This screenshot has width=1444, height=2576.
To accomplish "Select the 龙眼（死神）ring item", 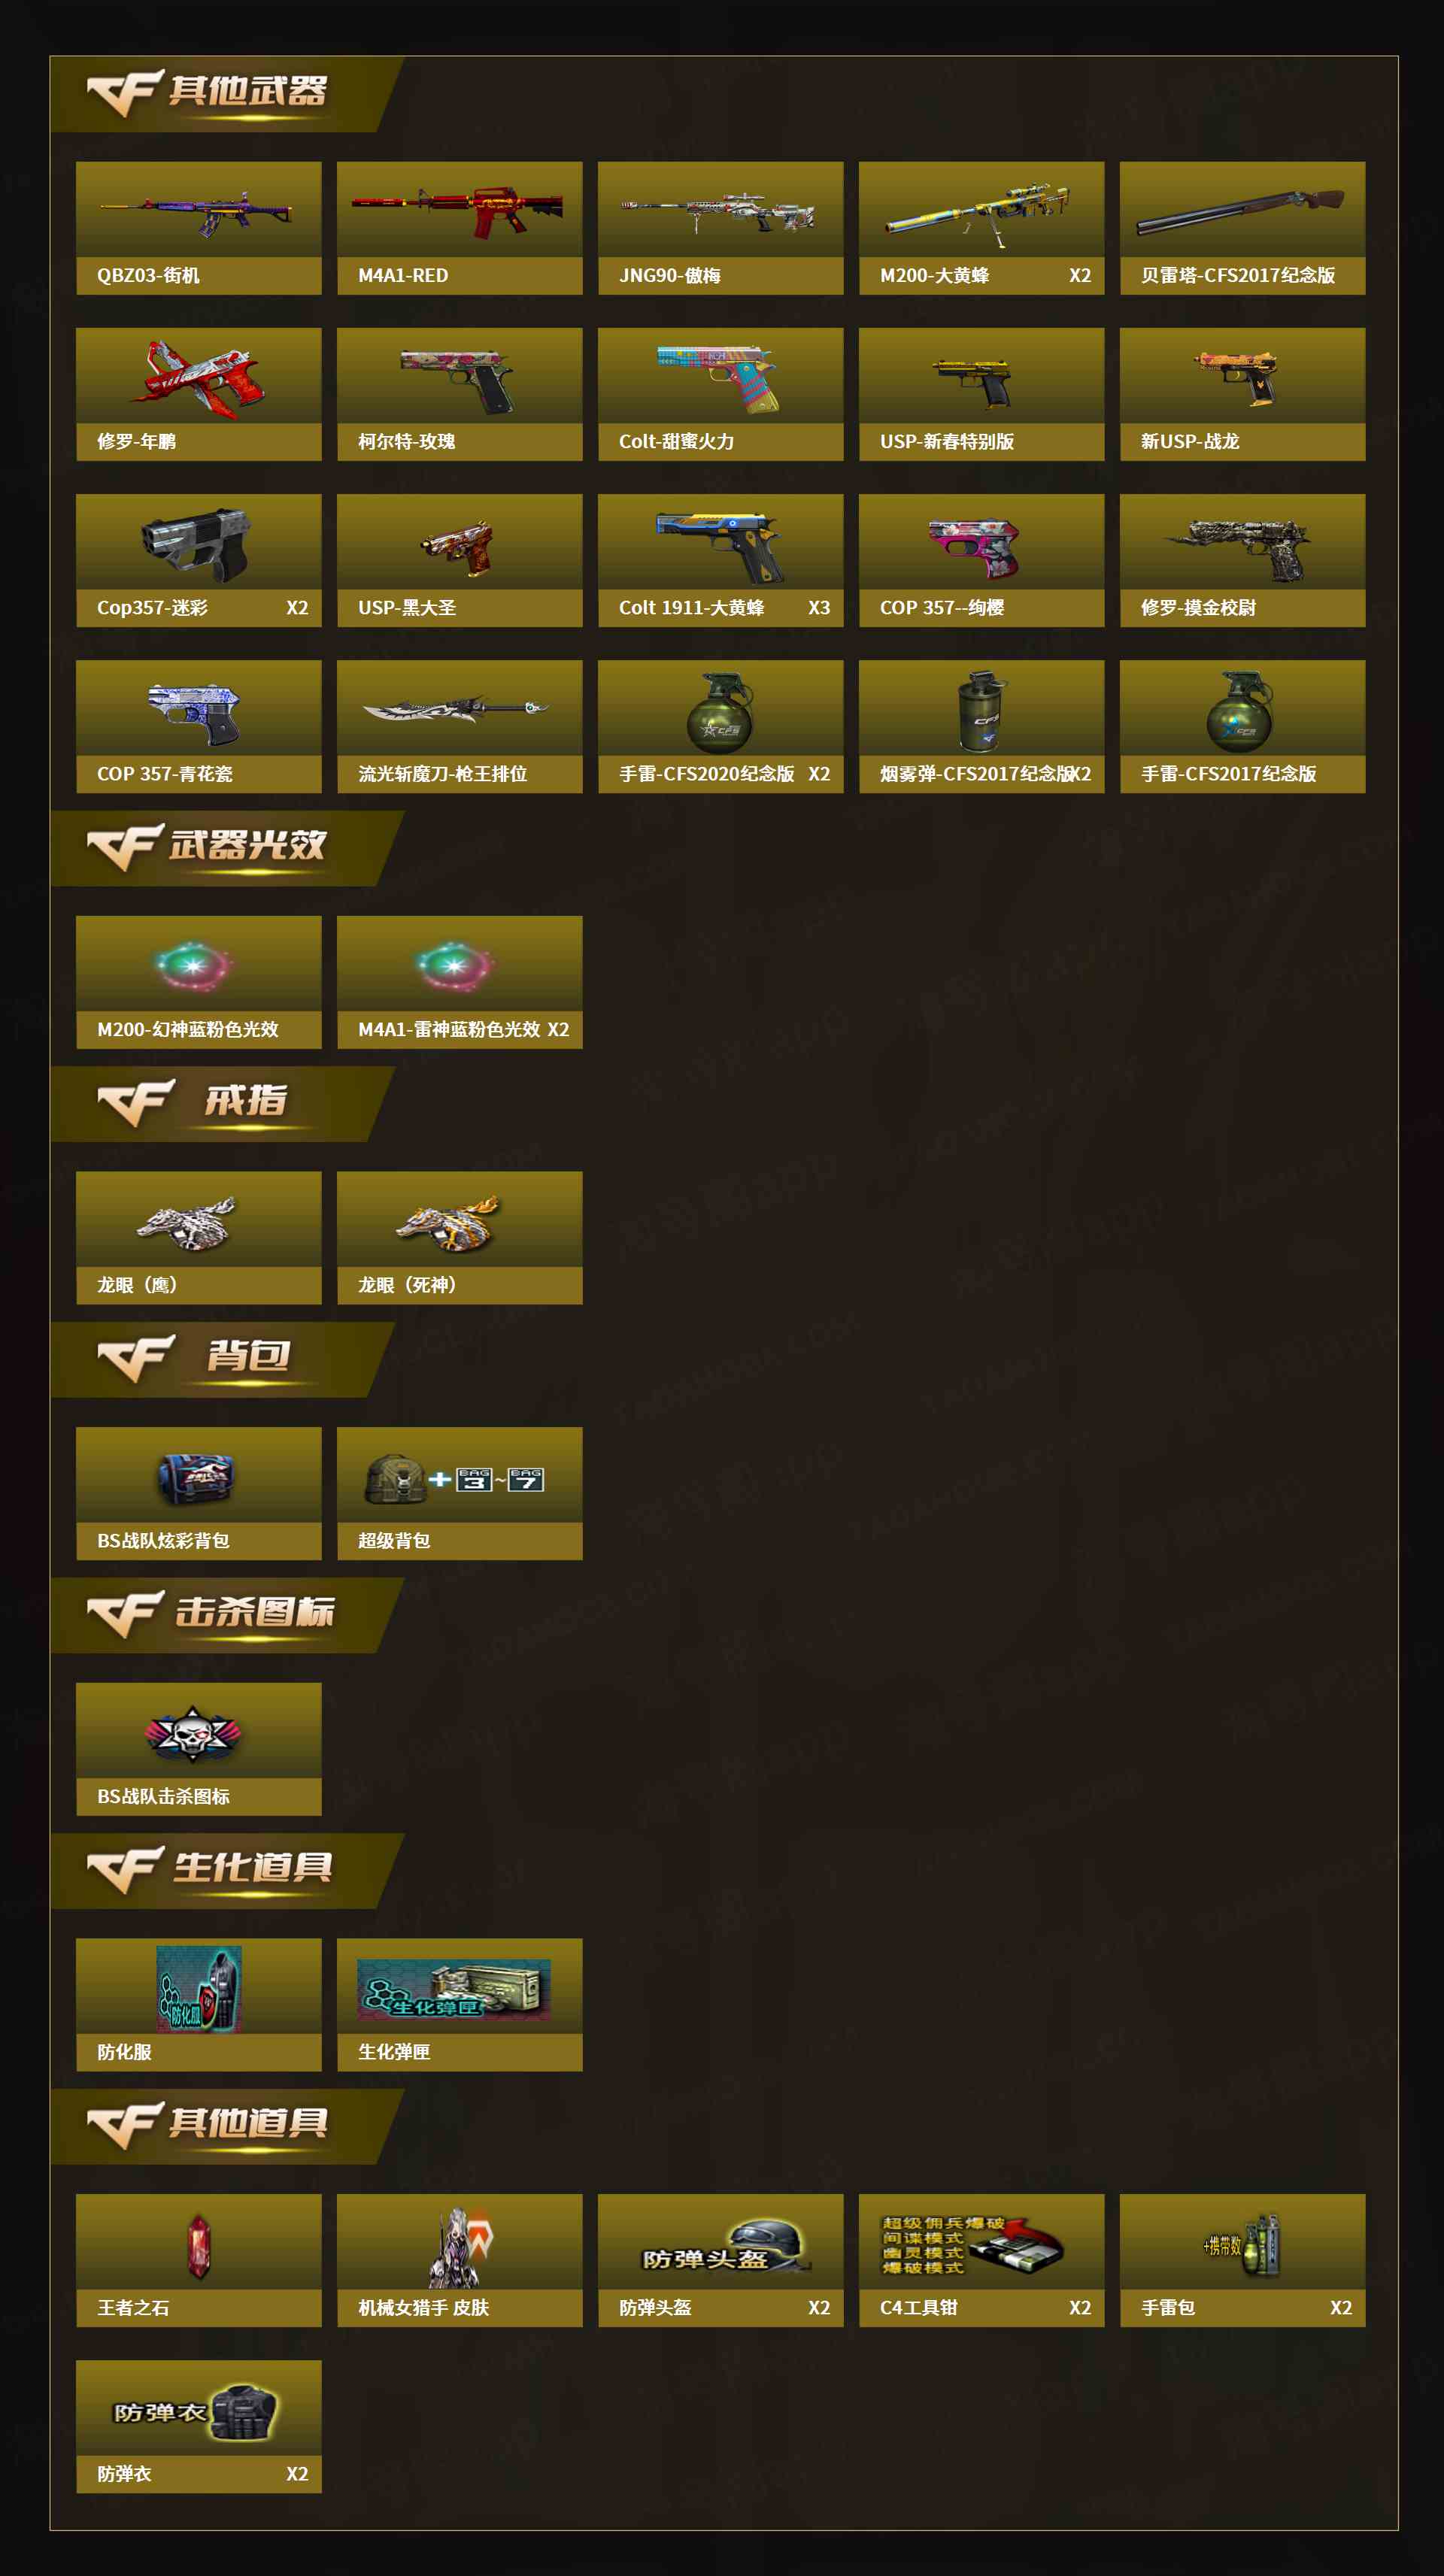I will [x=459, y=1238].
